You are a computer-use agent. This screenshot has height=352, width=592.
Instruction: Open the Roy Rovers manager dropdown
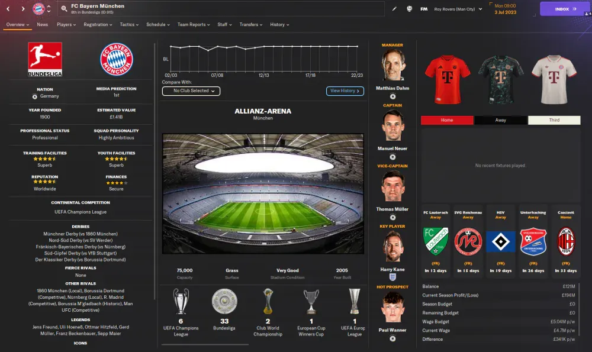458,9
